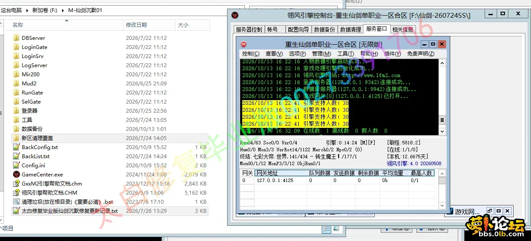Viewport: 531px width, 241px height.
Task: Select the Config.ini file icon
Action: 16,166
